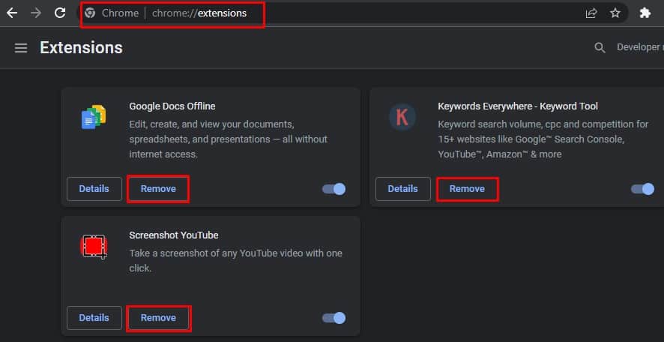Open Details for Screenshot YouTube
This screenshot has height=342, width=664.
(x=94, y=318)
